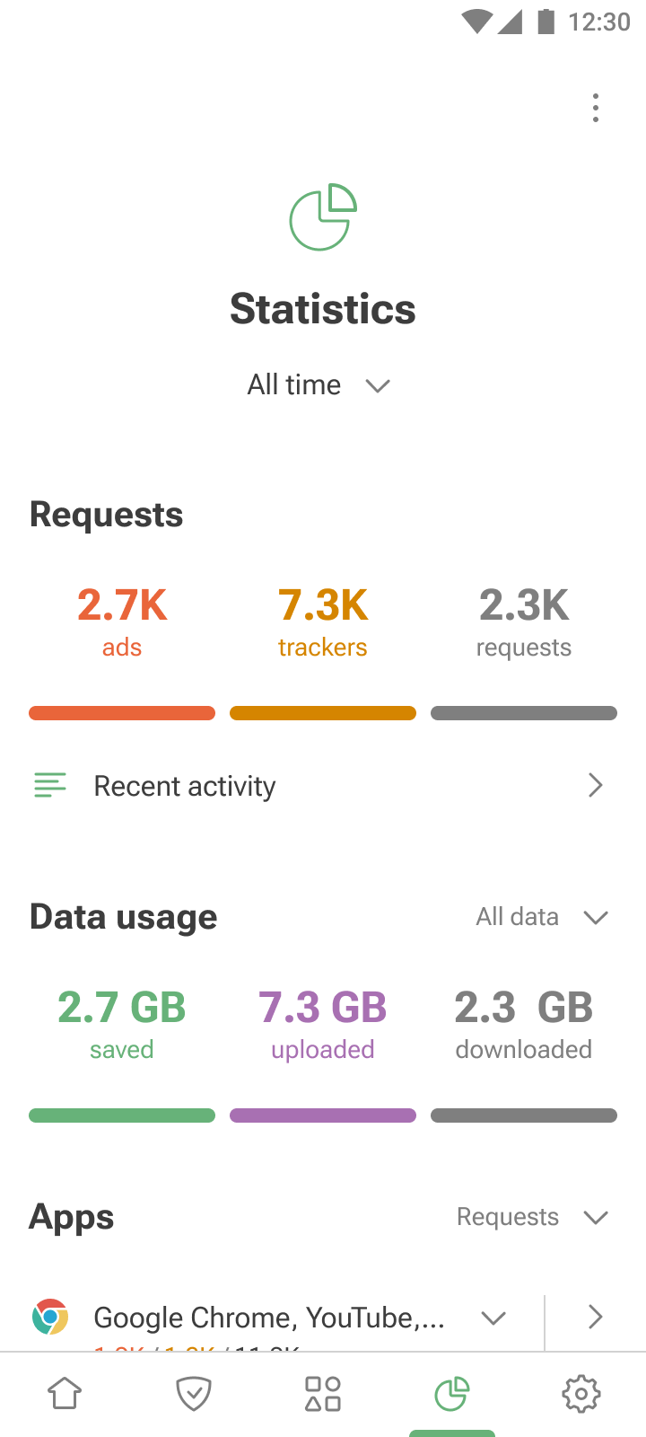Open Settings gear in bottom navigation
The height and width of the screenshot is (1437, 646).
tap(581, 1394)
